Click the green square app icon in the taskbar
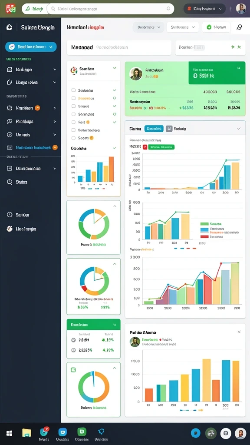 pos(82,432)
